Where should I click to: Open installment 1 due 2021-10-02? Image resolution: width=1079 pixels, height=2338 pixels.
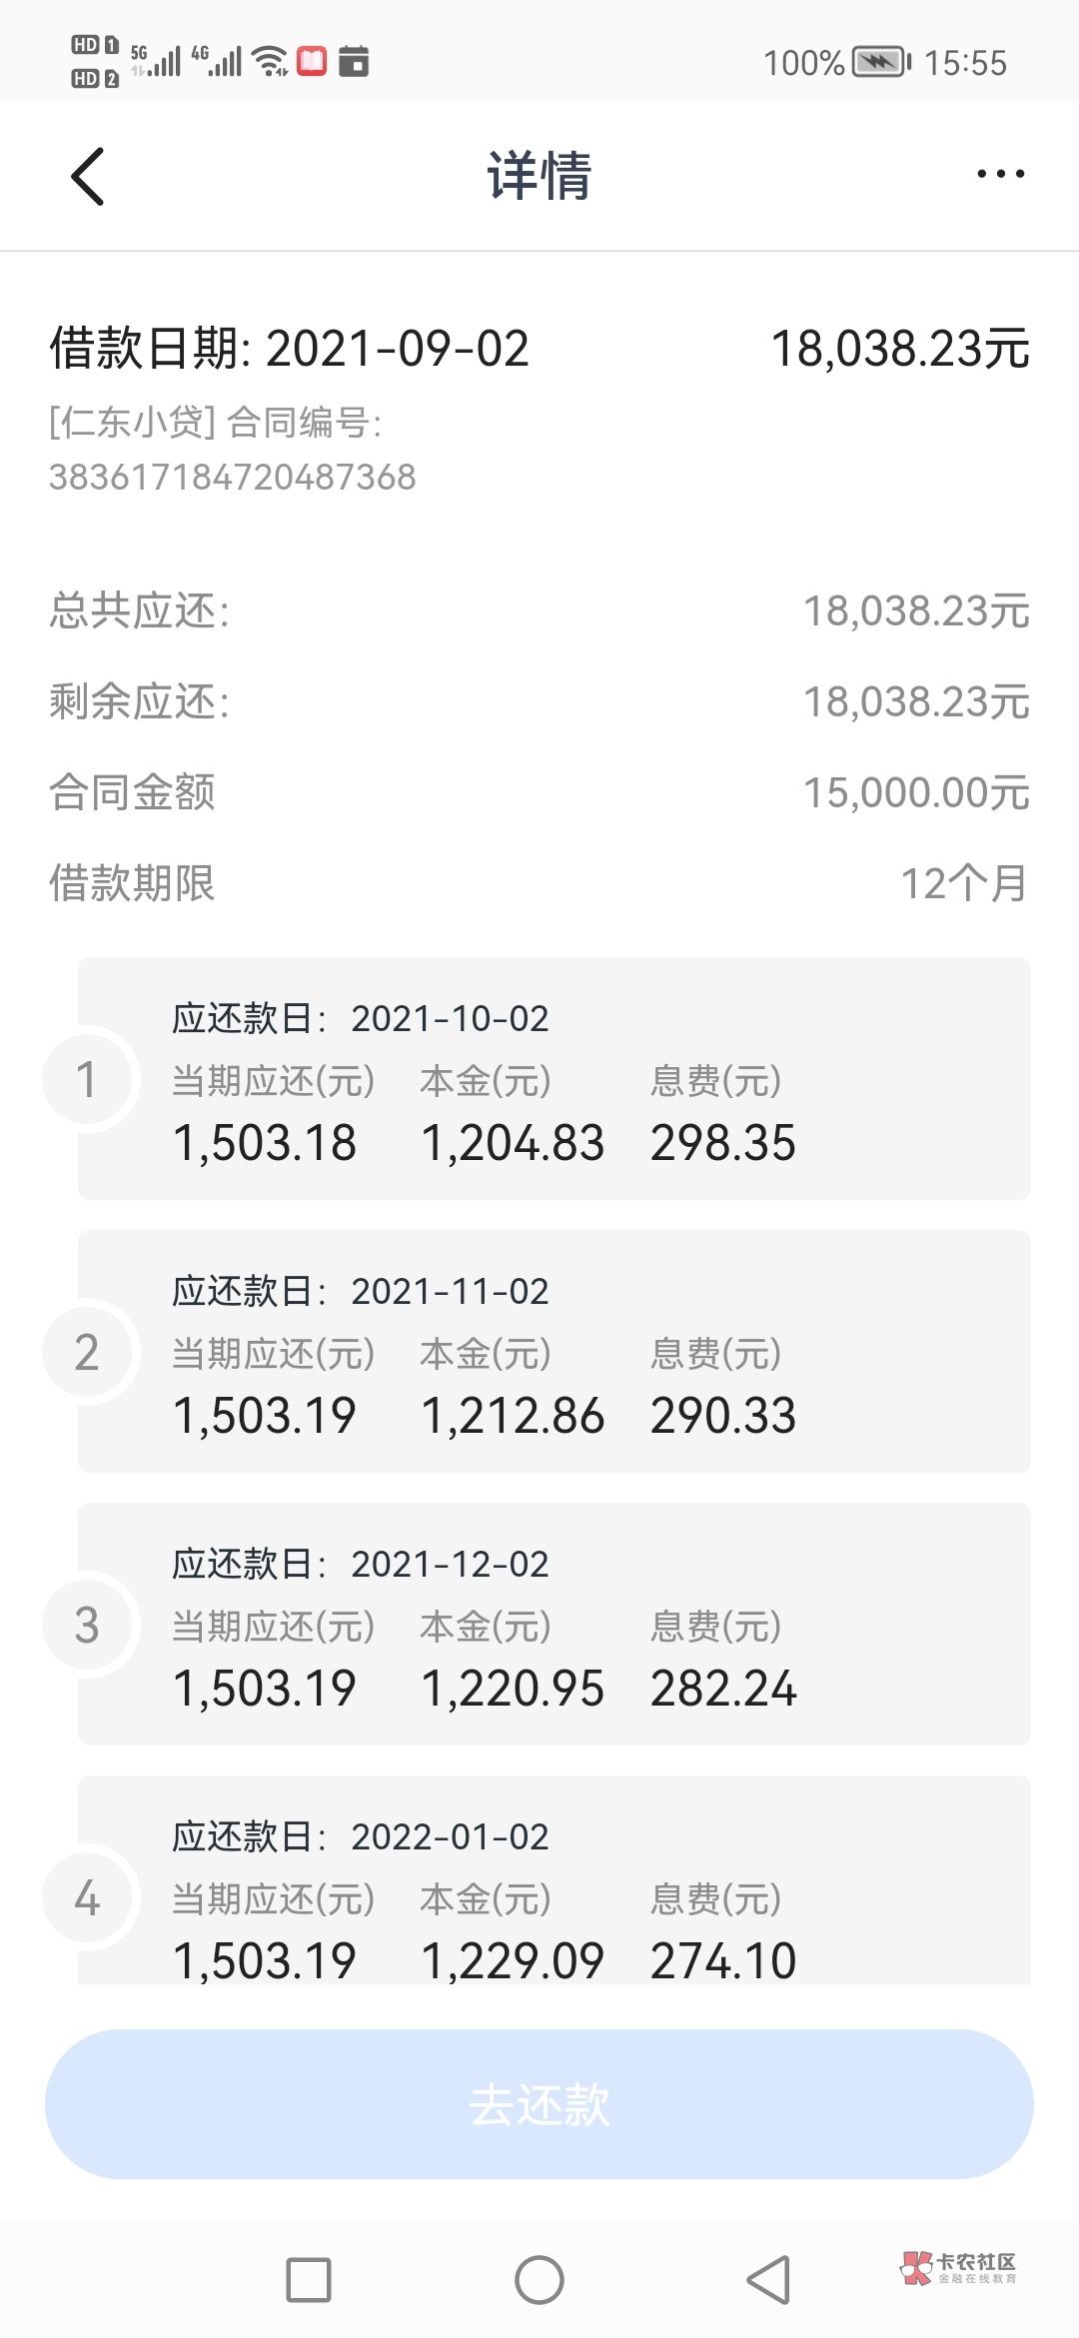(554, 1078)
